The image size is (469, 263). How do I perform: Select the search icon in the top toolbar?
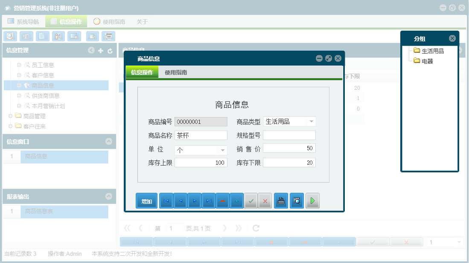tap(10, 36)
